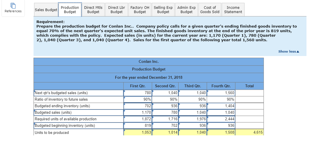317x141 pixels.
Task: Click the Conlan Inc. table title
Action: click(149, 62)
